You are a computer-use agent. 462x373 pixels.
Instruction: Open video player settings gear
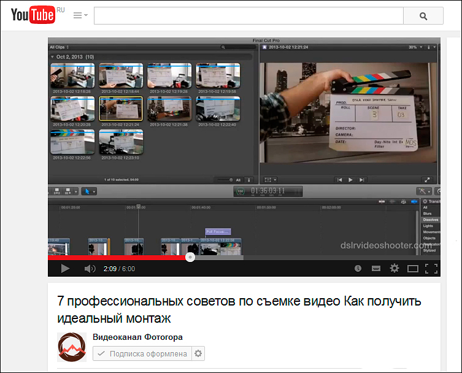click(x=395, y=269)
